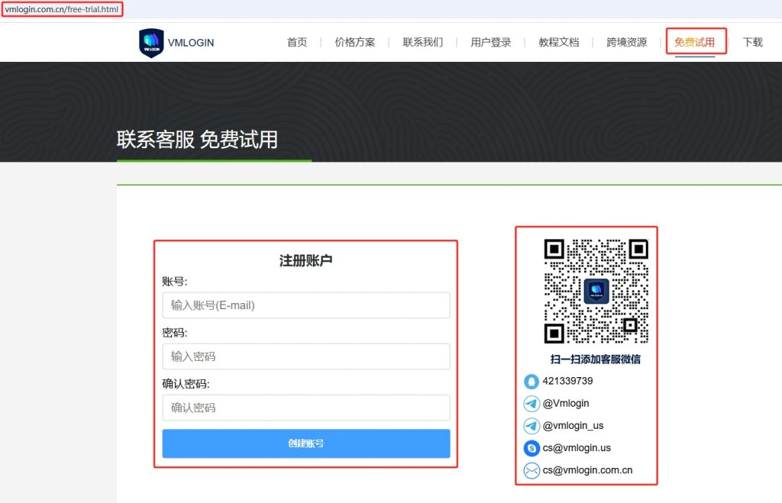Open the 价格方案 pricing menu item
Viewport: 782px width, 503px height.
[x=355, y=43]
